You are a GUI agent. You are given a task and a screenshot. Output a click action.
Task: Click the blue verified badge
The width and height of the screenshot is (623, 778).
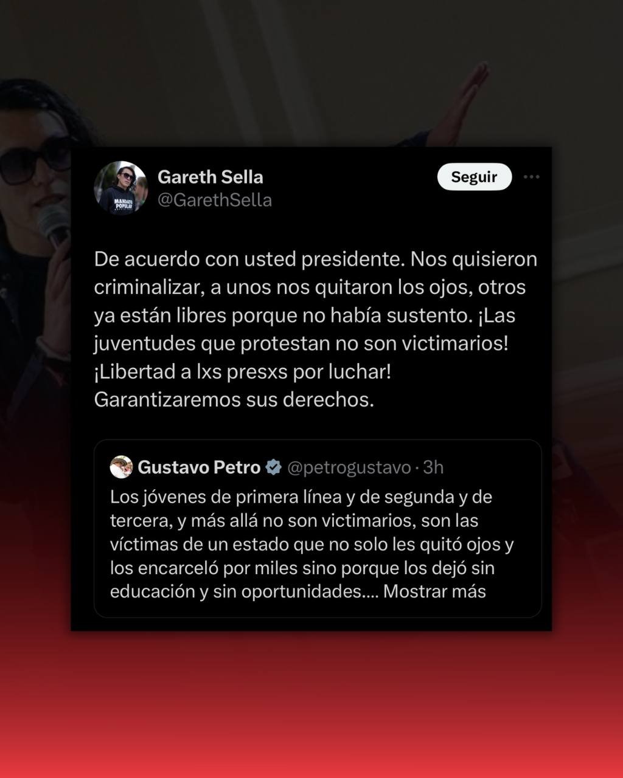(x=274, y=467)
